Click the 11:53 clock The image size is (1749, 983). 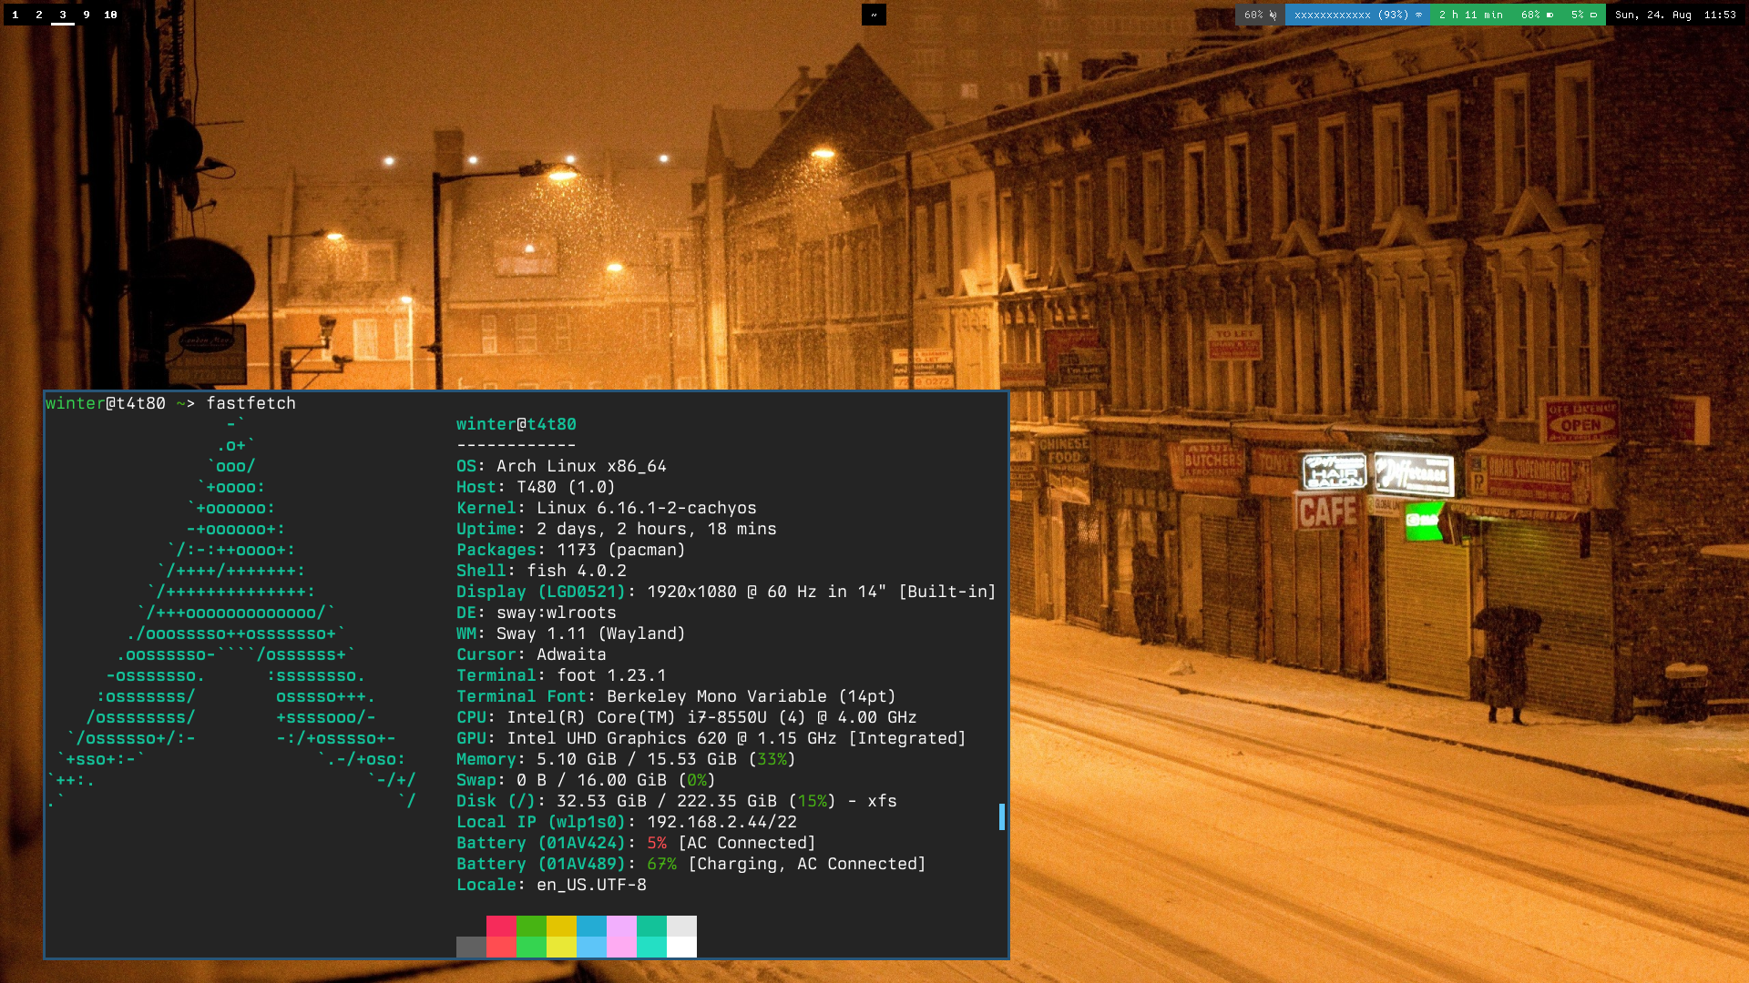tap(1720, 15)
